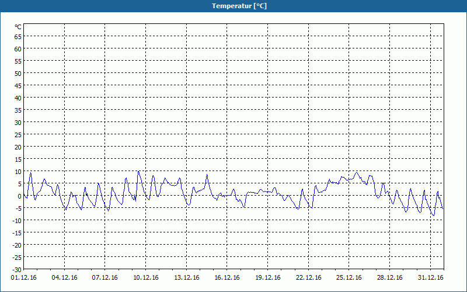
Task: Click the 35 value on the temperature axis
Action: point(18,110)
